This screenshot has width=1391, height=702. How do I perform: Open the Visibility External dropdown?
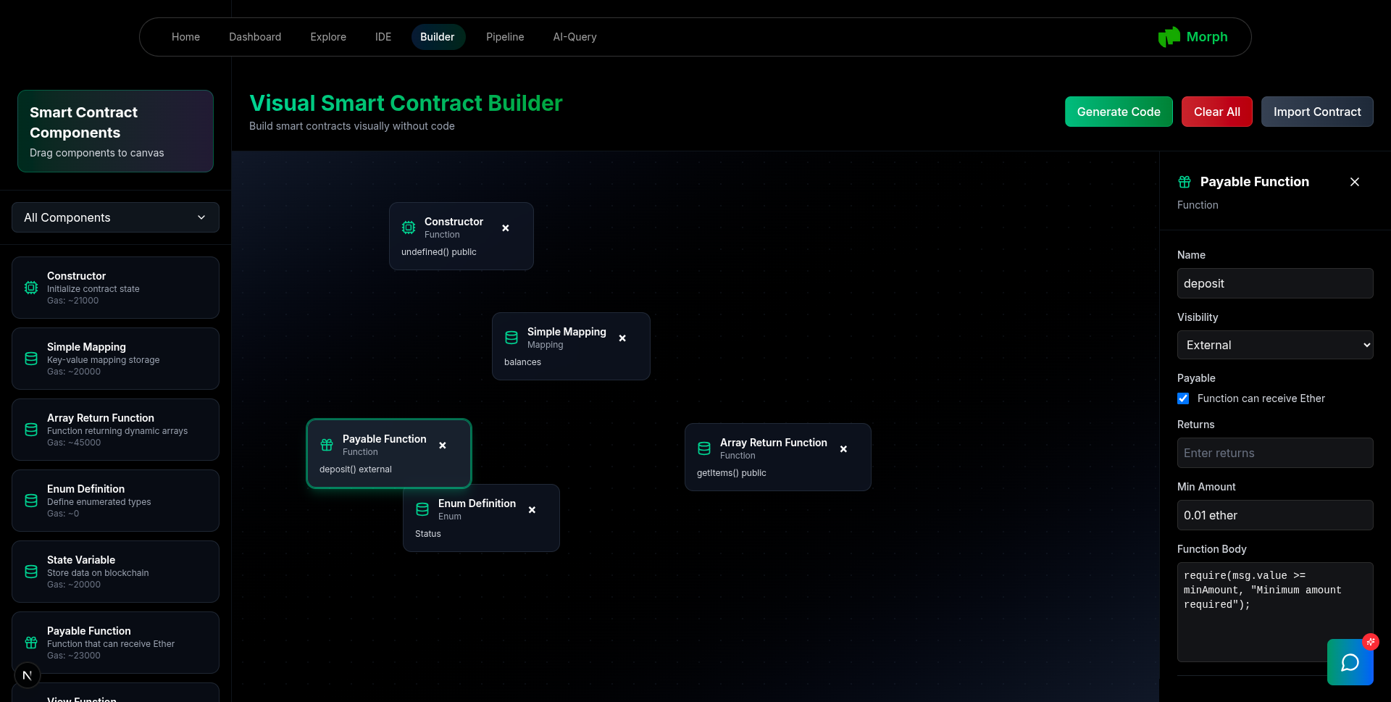(1275, 345)
